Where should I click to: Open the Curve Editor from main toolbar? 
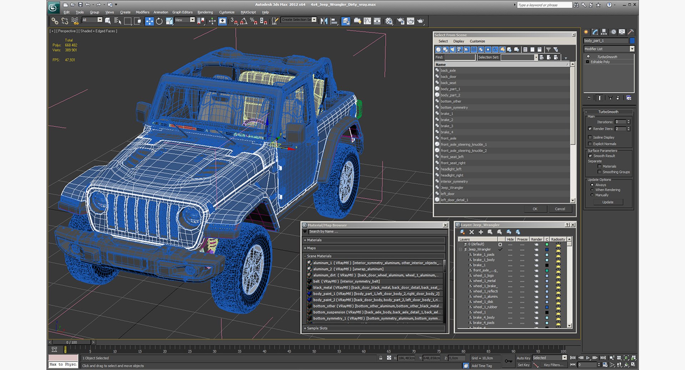367,21
